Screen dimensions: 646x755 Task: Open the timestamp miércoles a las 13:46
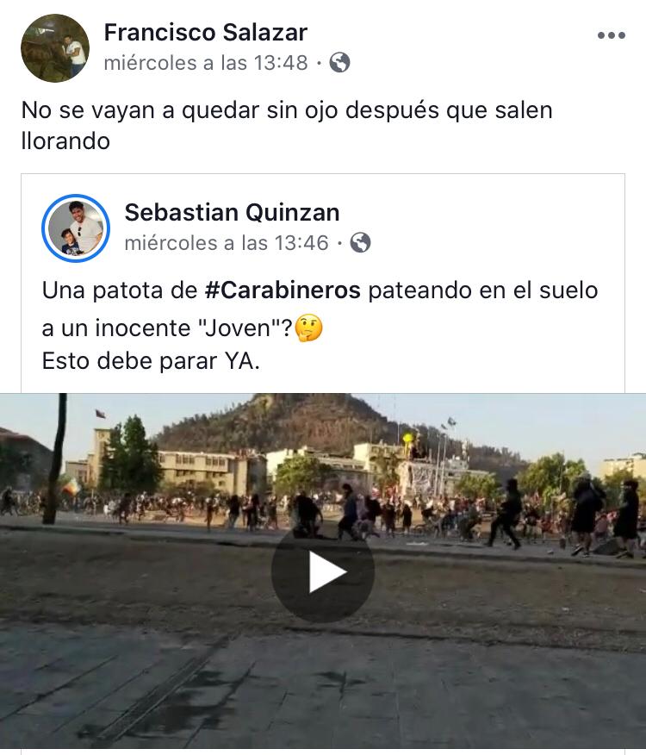[227, 243]
